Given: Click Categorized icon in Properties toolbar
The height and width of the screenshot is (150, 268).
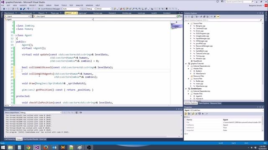Looking at the screenshot, I should (x=186, y=114).
